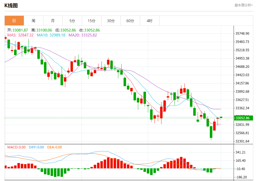Select the 日 daily chart tab
This screenshot has height=181, width=256.
tap(14, 20)
